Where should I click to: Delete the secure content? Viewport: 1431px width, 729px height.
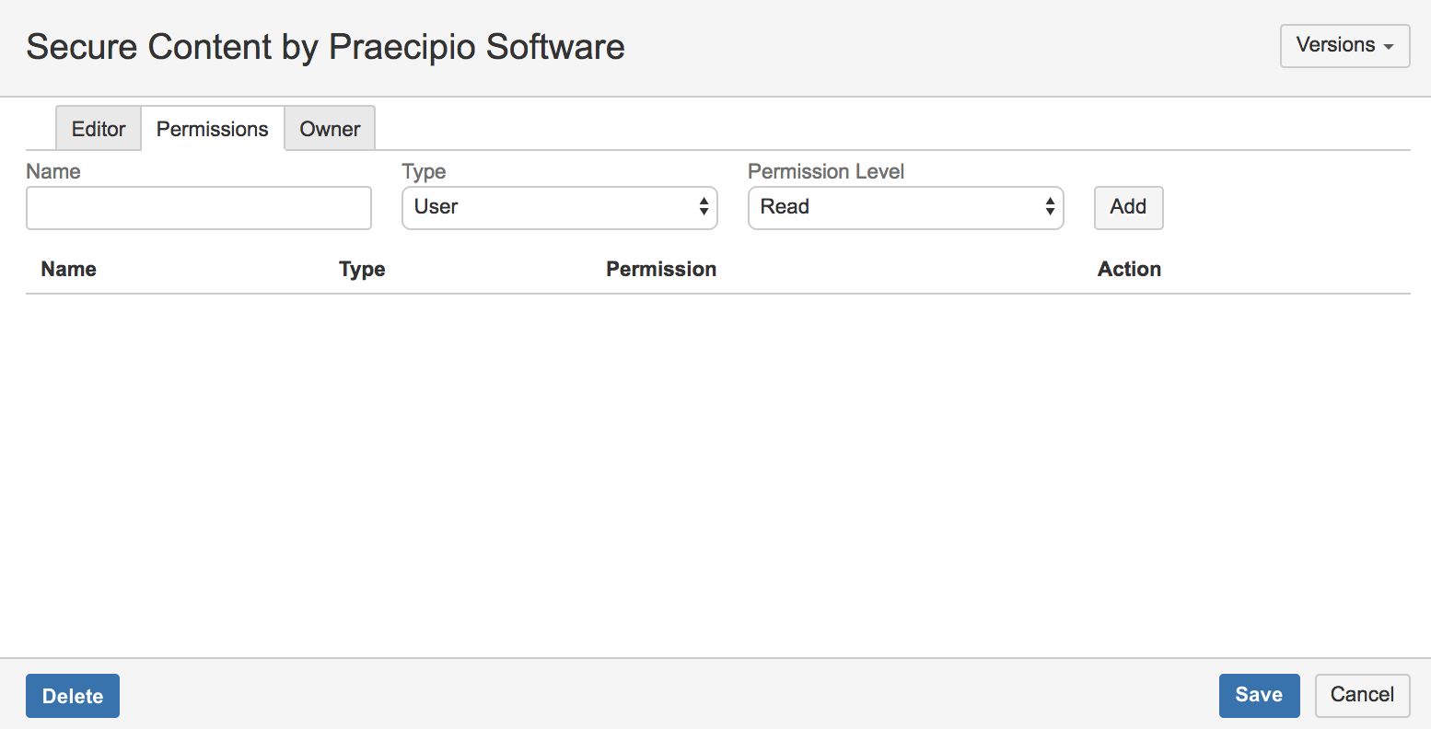pyautogui.click(x=73, y=696)
